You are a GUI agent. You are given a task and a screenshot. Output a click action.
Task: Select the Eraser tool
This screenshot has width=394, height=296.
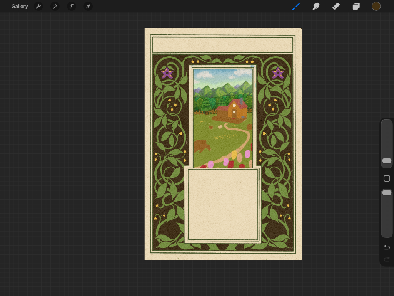336,6
